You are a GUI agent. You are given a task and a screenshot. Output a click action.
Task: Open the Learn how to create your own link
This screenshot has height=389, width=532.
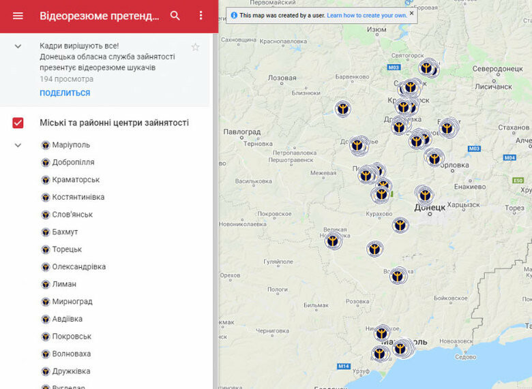pyautogui.click(x=366, y=14)
